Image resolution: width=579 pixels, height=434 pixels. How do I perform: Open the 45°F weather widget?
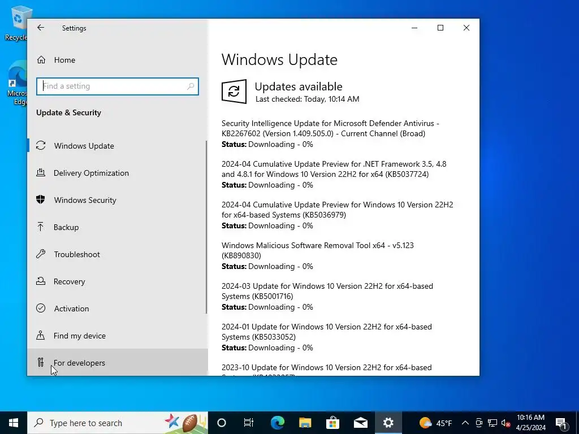[436, 423]
